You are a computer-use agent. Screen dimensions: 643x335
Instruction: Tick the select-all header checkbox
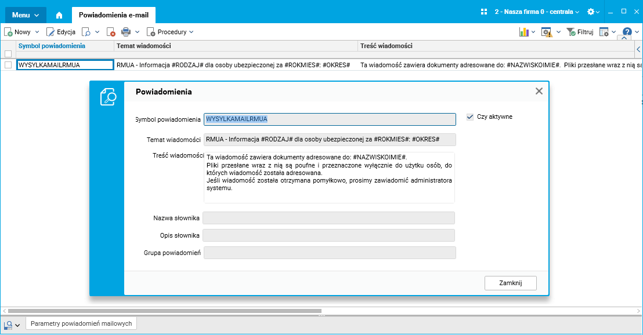pyautogui.click(x=8, y=54)
